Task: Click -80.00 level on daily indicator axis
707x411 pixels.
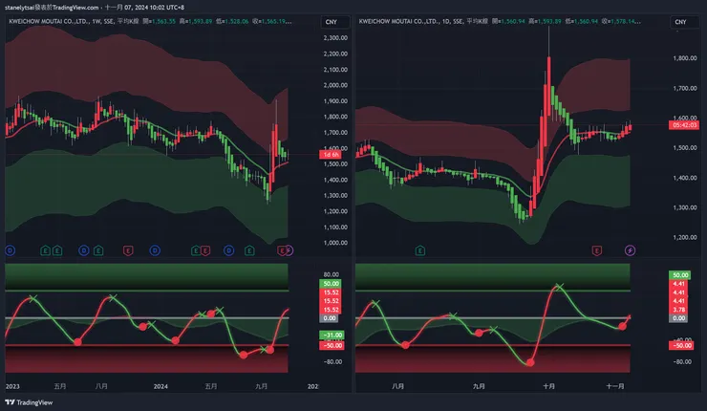Action: coord(682,362)
